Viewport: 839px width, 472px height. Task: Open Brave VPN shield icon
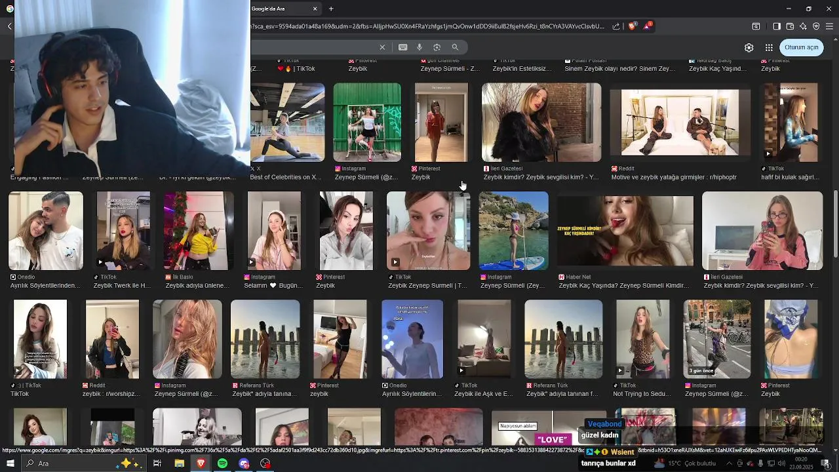(x=816, y=26)
